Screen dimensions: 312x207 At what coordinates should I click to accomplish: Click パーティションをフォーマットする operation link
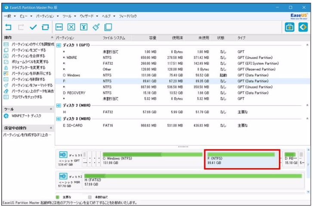coord(32,85)
